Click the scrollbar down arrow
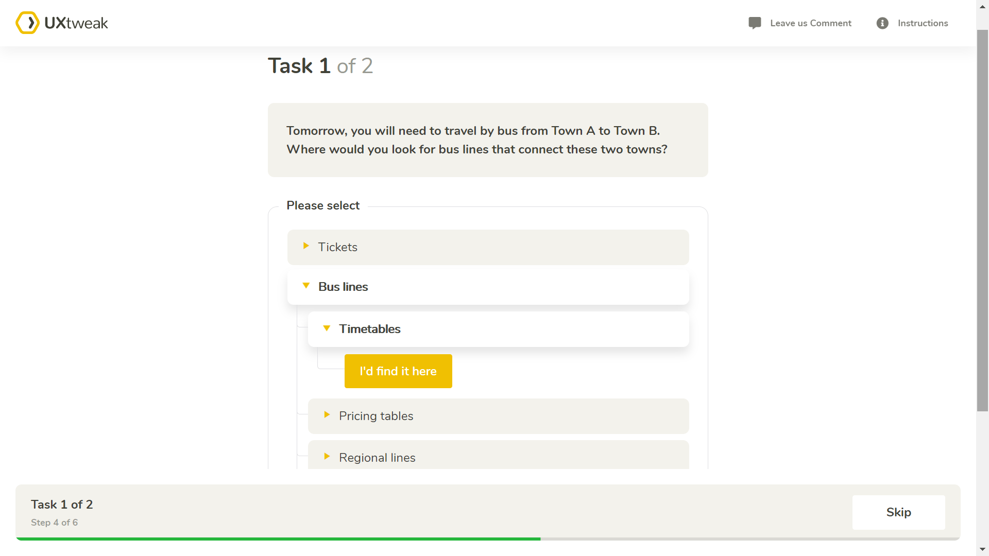The height and width of the screenshot is (556, 989). (982, 550)
